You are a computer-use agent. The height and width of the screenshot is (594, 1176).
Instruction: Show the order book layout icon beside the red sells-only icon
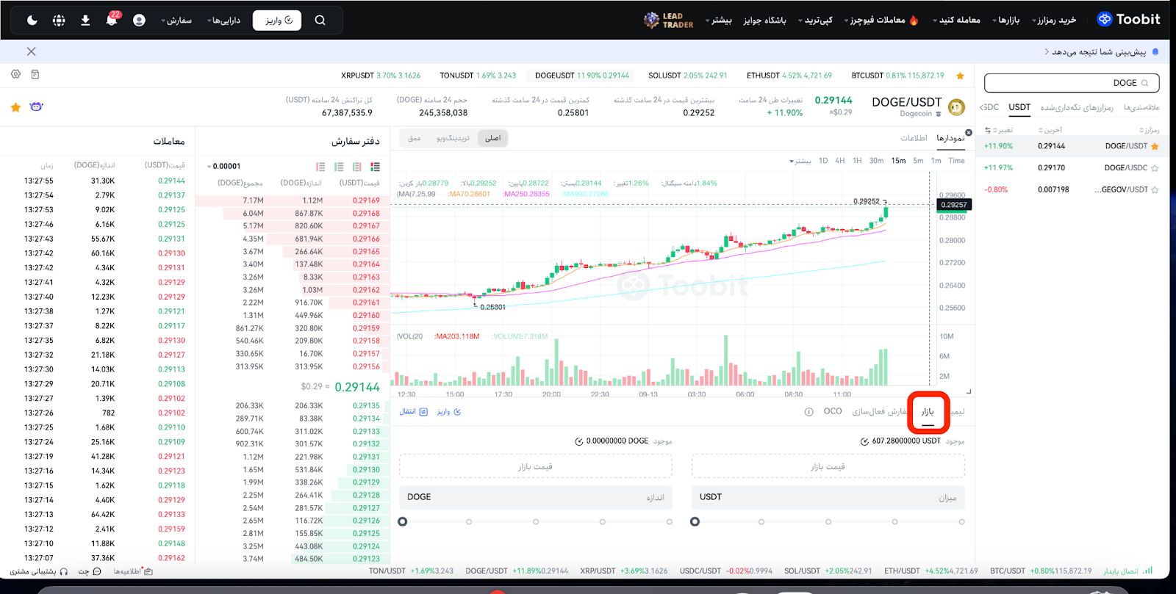pyautogui.click(x=339, y=167)
